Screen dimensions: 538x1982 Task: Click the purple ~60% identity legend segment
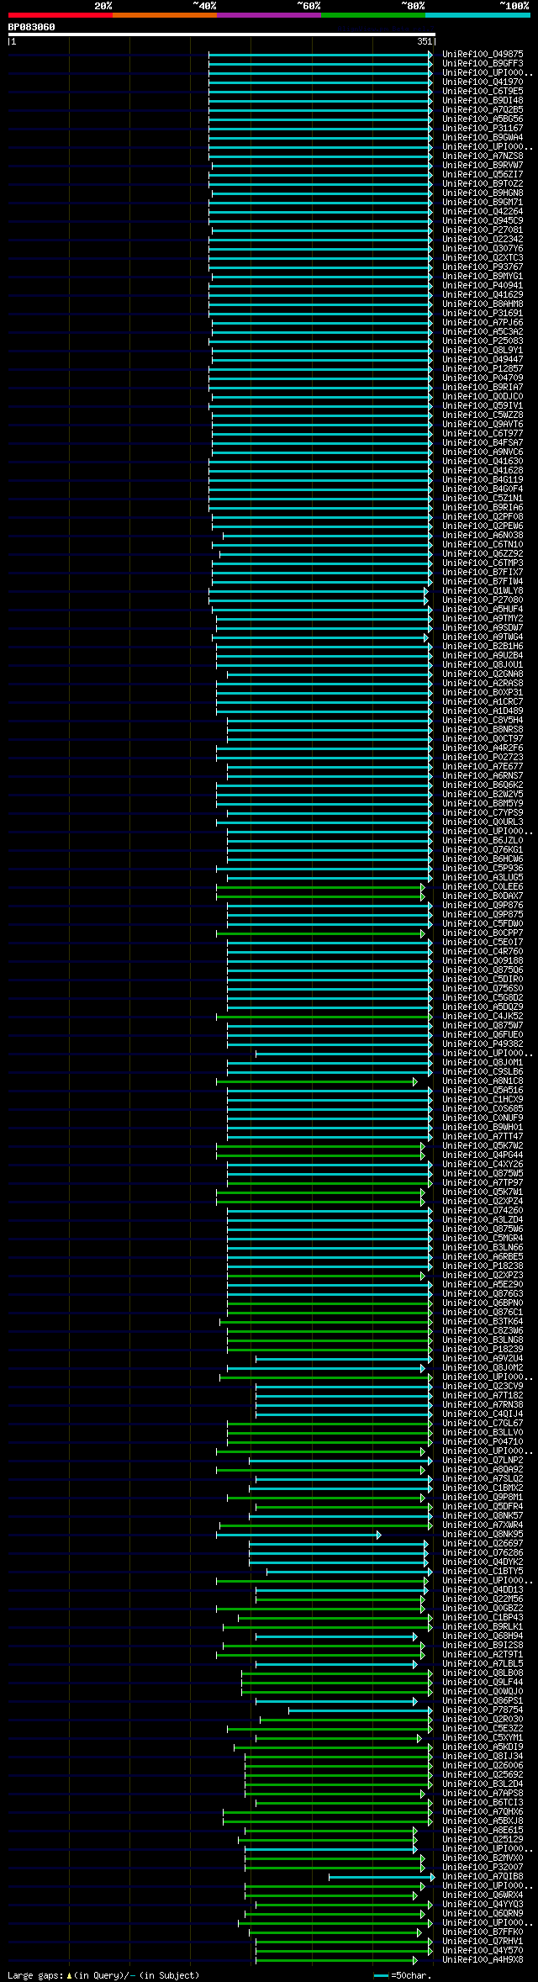coord(269,15)
